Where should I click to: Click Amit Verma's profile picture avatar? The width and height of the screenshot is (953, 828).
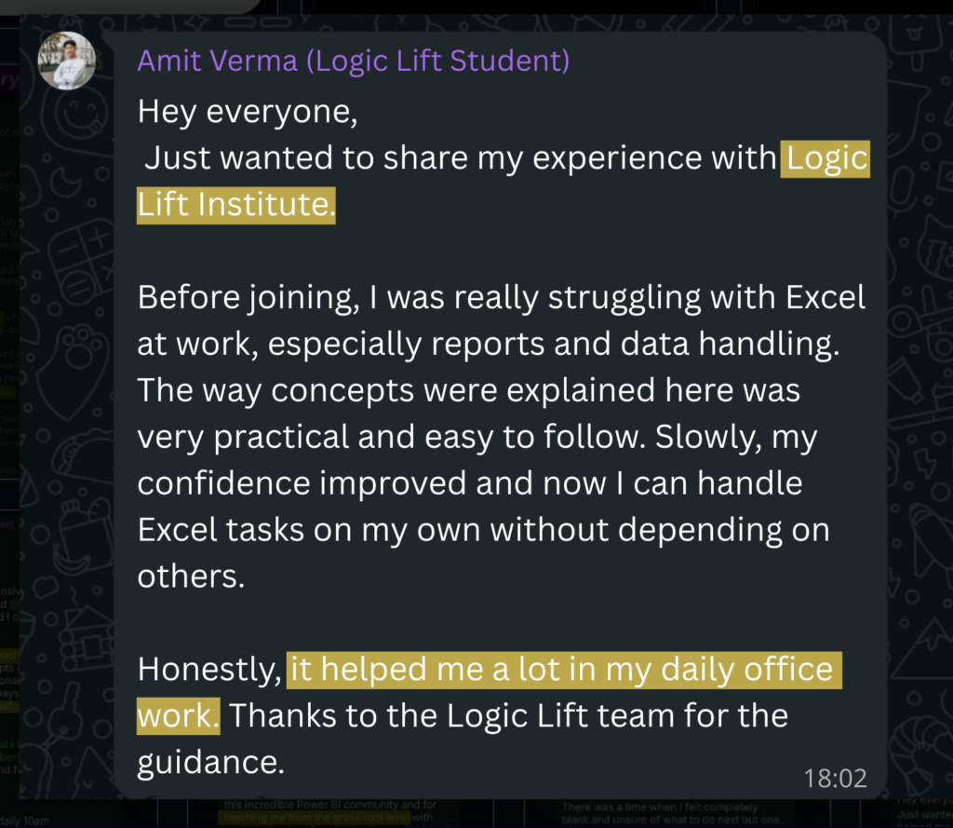click(x=66, y=61)
